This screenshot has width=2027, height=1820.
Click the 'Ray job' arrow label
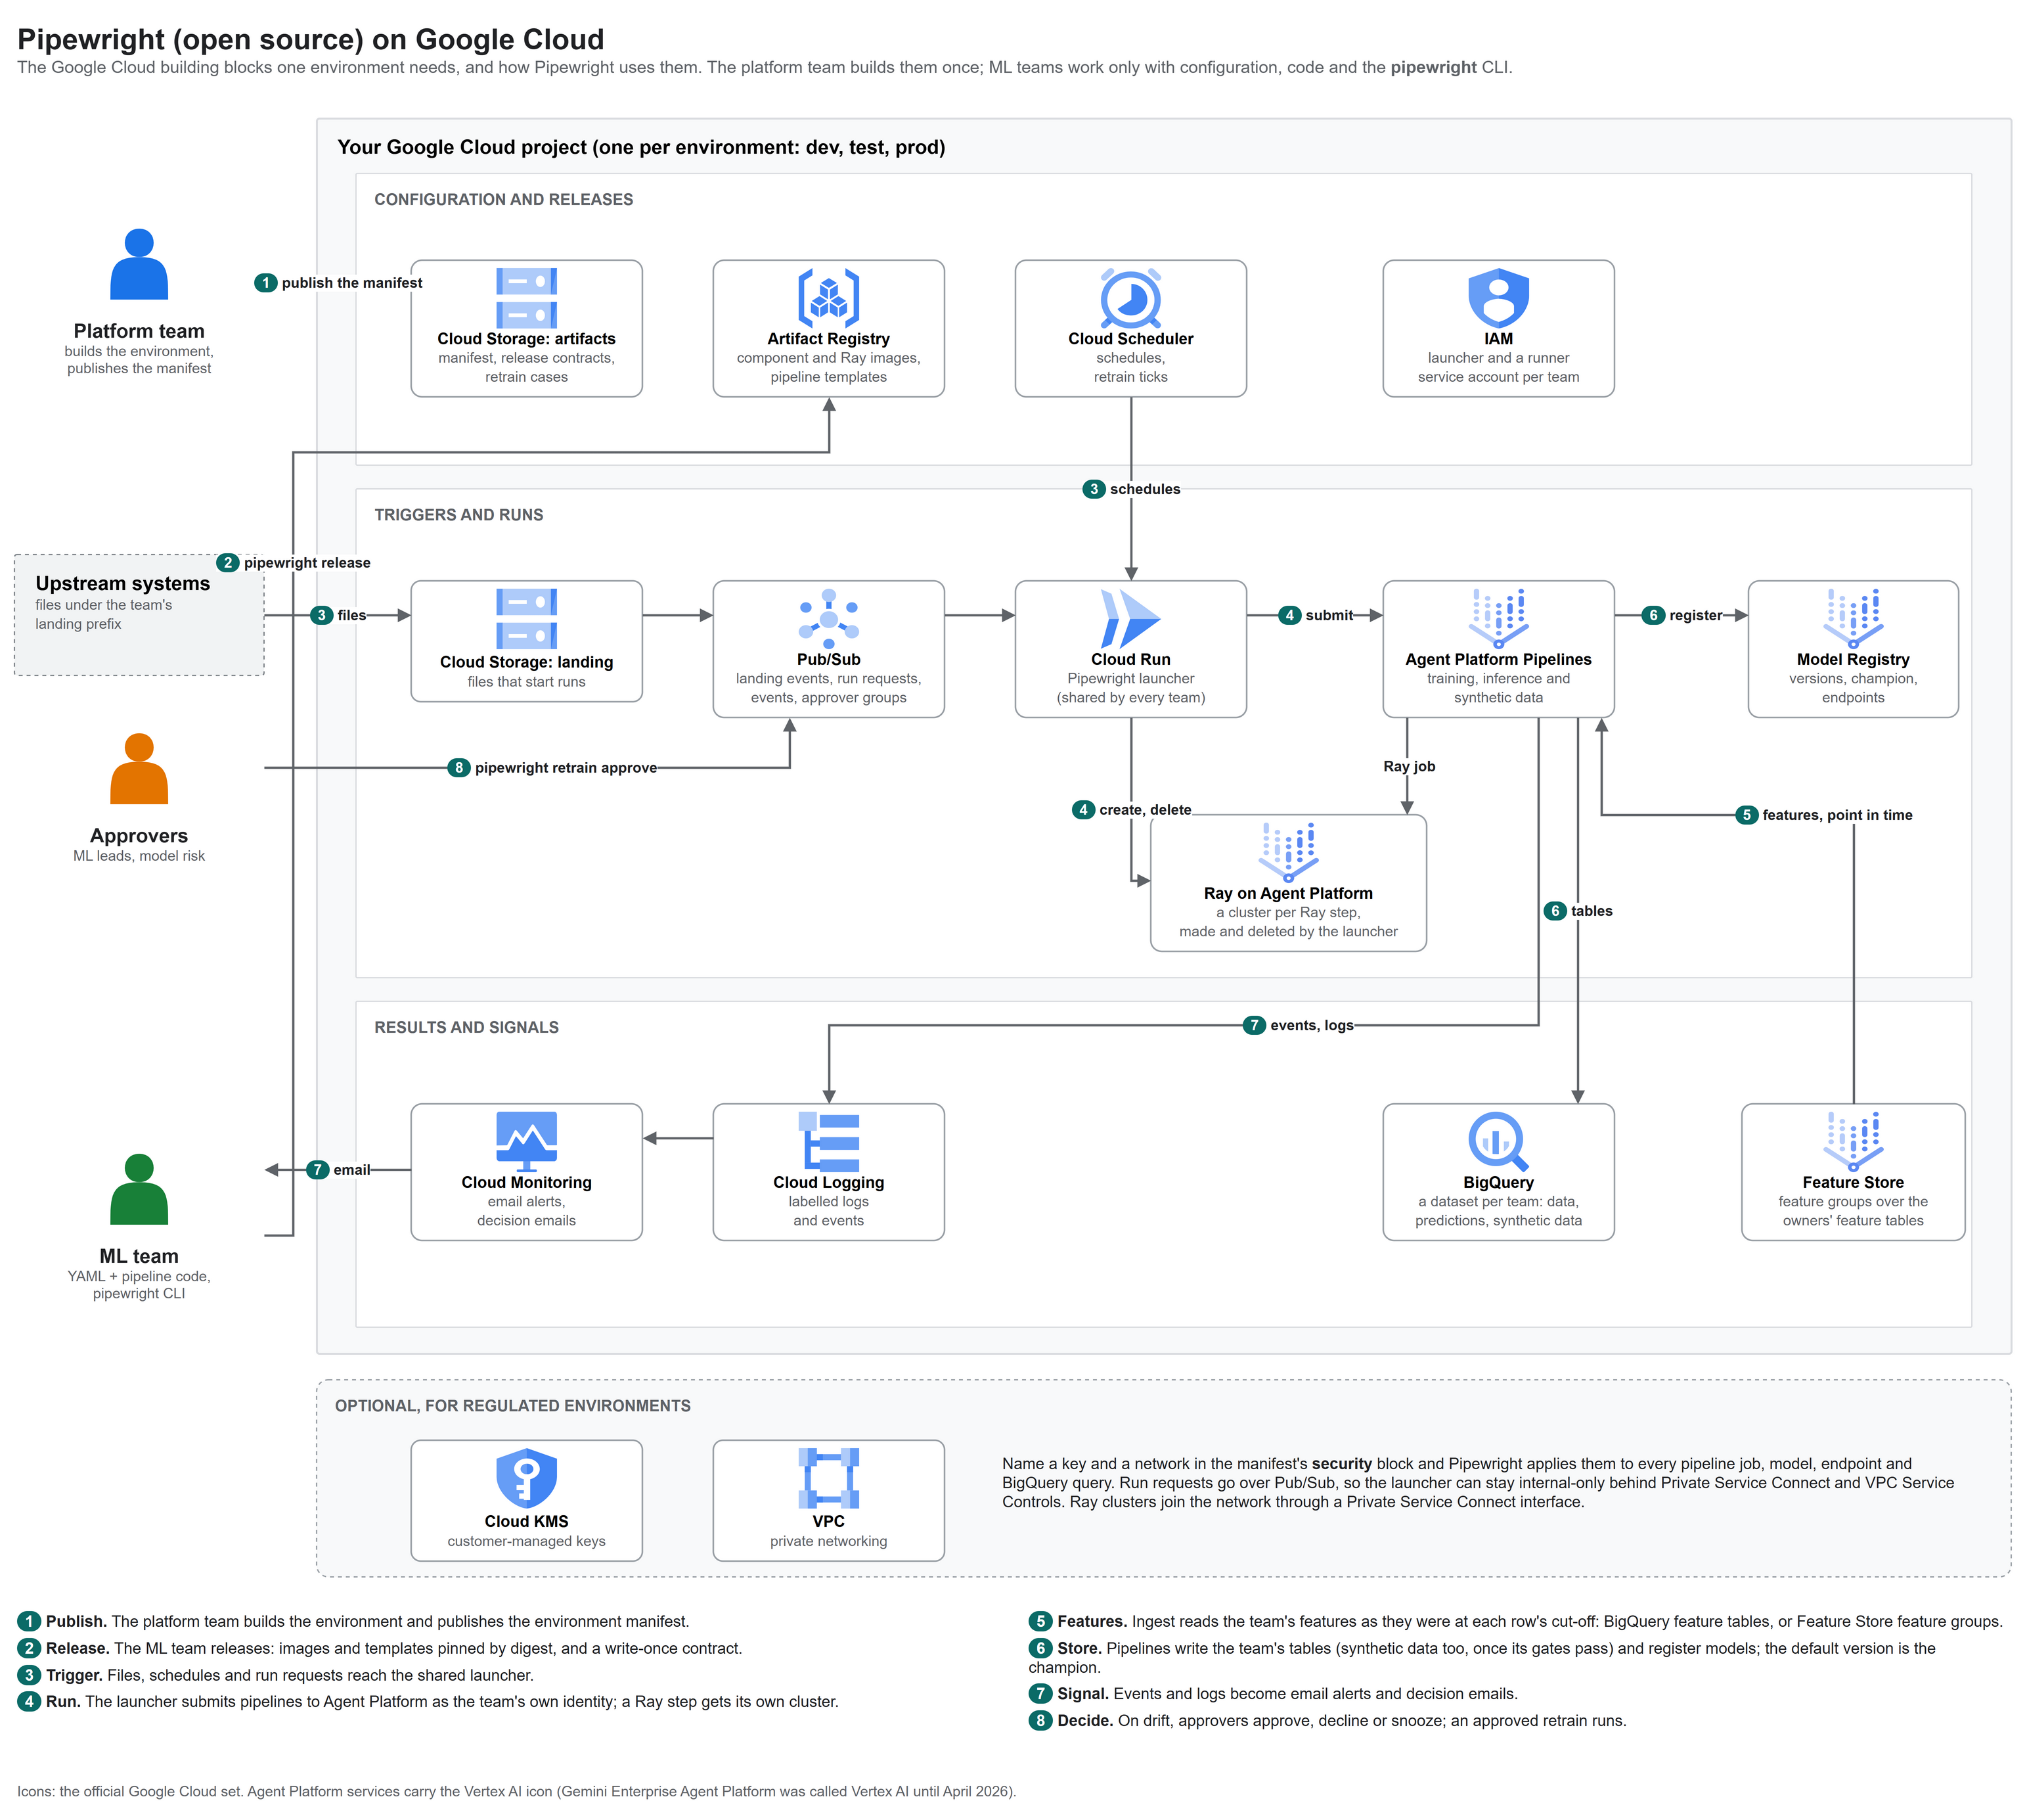(1410, 766)
